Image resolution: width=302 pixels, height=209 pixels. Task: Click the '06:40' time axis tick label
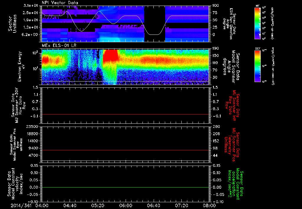coord(153,205)
